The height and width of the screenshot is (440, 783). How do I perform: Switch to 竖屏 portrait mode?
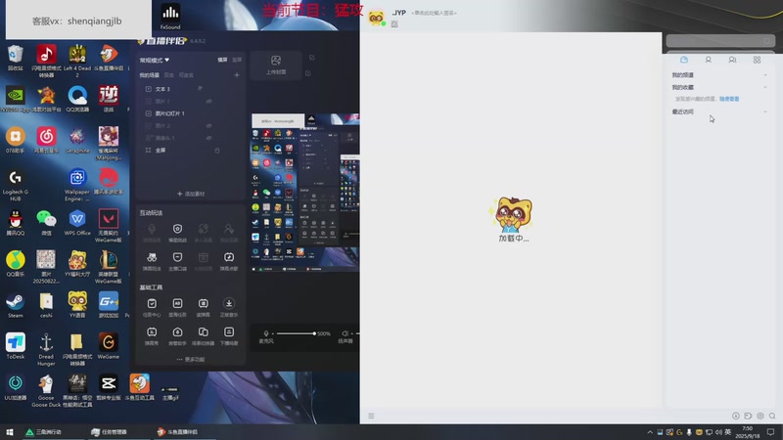click(x=237, y=60)
